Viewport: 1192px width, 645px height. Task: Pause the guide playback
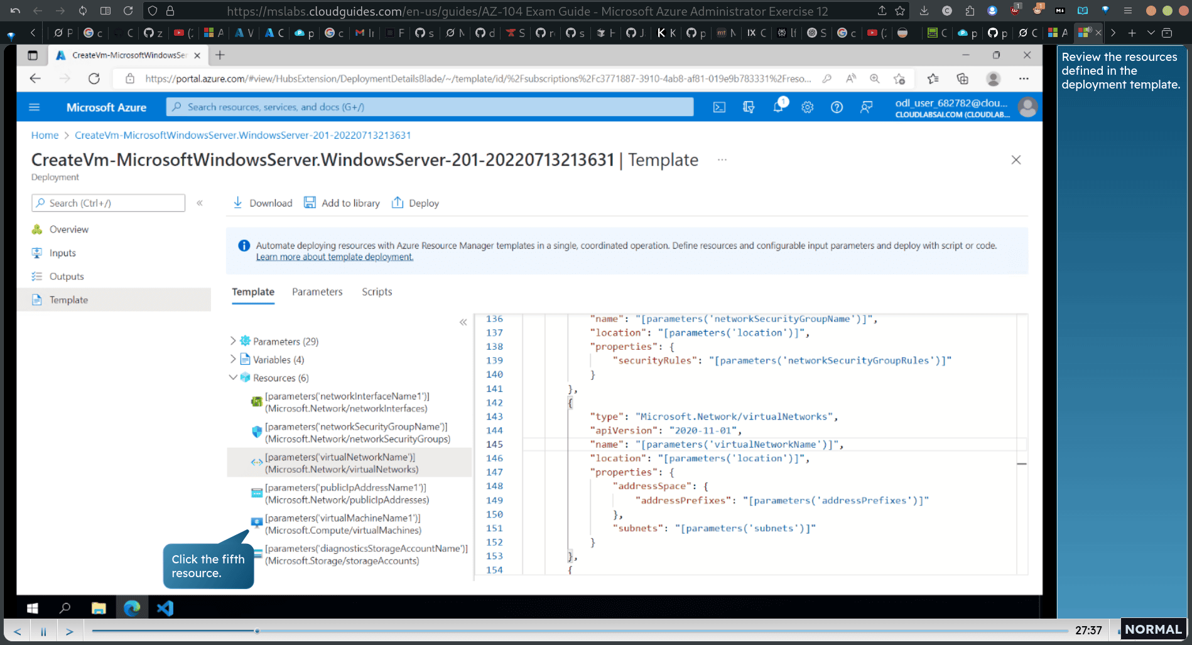[x=43, y=631]
